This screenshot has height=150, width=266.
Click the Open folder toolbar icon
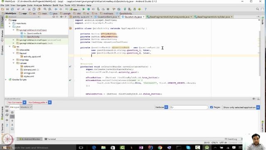pyautogui.click(x=2, y=9)
